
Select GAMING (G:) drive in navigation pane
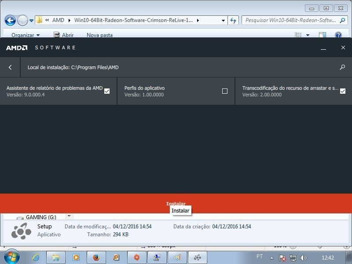[x=41, y=217]
